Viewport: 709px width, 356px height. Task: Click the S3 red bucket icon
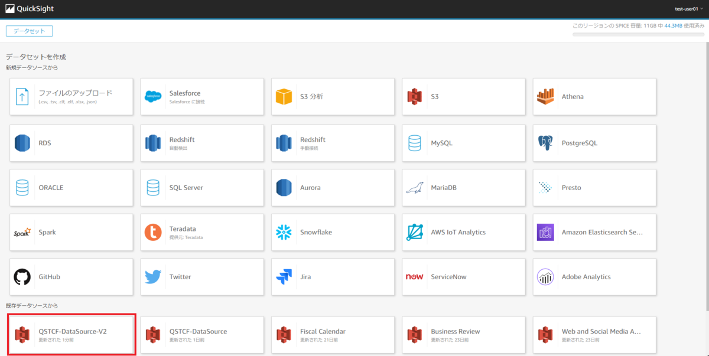tap(415, 96)
